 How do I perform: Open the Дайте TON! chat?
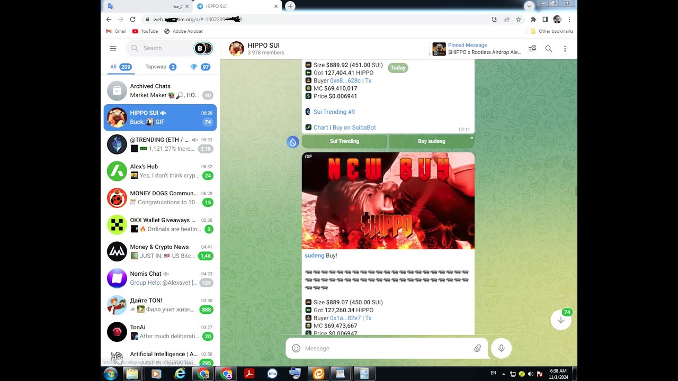160,305
